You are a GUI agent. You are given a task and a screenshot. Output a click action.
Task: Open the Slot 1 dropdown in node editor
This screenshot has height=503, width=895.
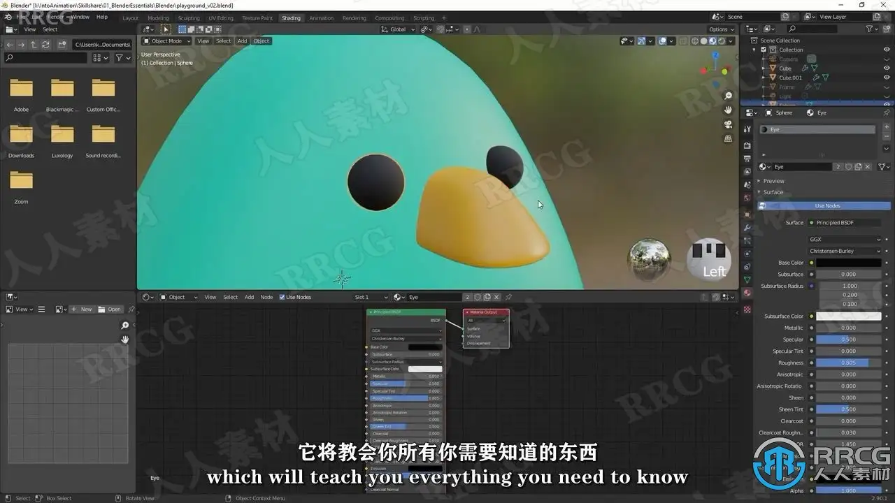[371, 297]
